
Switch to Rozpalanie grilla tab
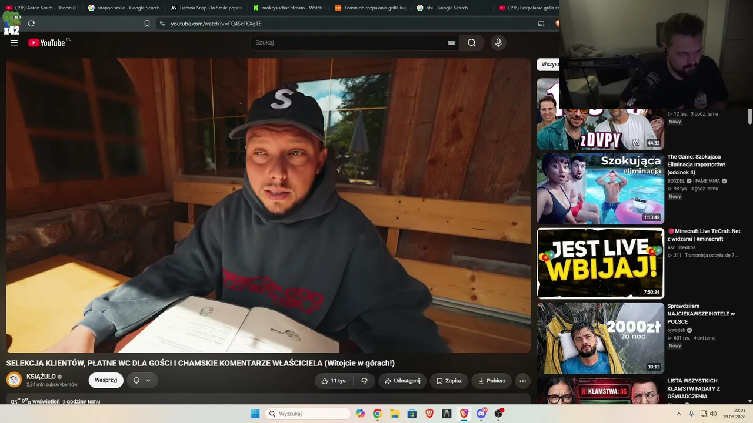pyautogui.click(x=528, y=8)
